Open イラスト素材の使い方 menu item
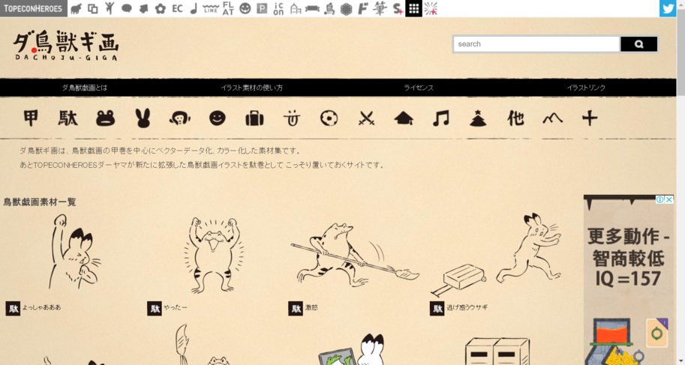 point(251,88)
